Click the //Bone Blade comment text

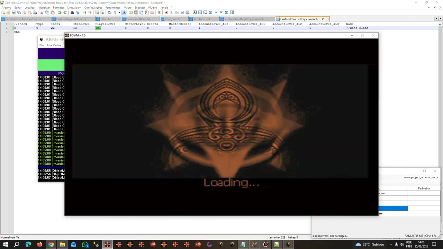(357, 28)
